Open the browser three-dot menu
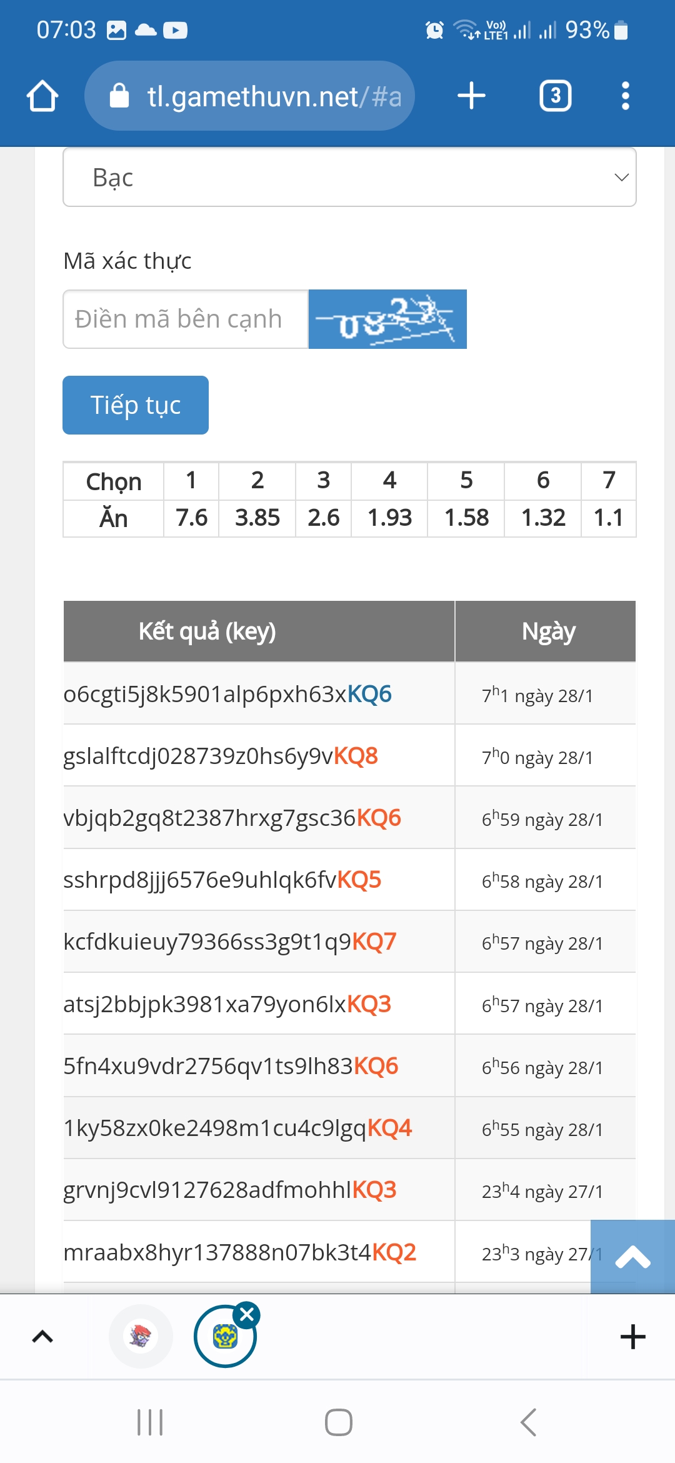675x1463 pixels. click(x=625, y=96)
